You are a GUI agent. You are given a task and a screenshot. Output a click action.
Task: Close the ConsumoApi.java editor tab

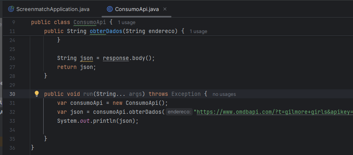click(165, 9)
